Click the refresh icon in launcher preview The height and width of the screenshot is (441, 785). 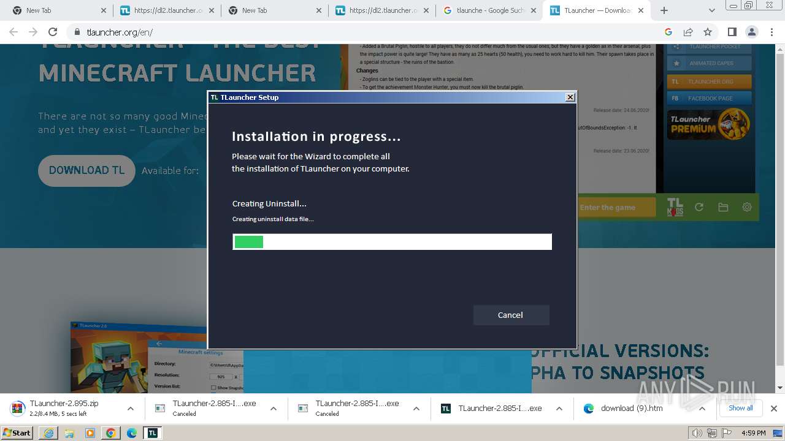pyautogui.click(x=699, y=207)
